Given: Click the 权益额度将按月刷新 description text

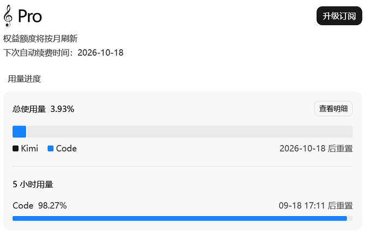Looking at the screenshot, I should point(40,38).
